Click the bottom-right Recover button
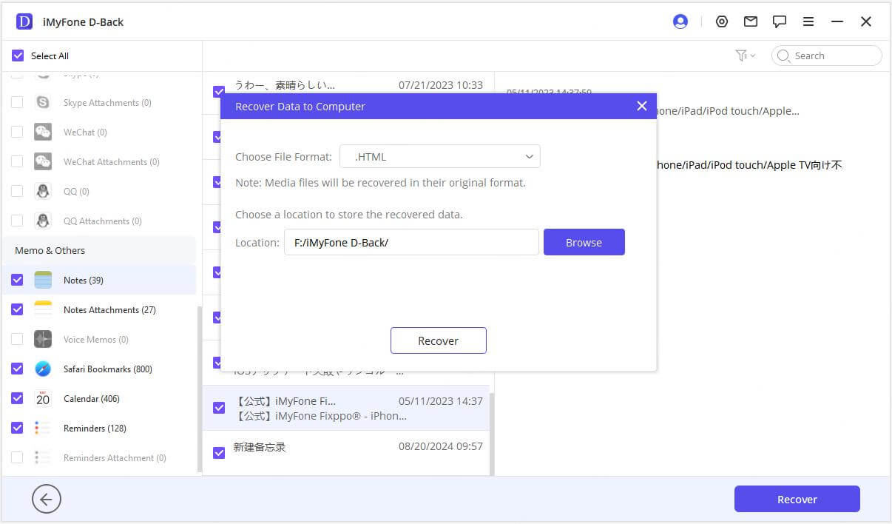 pyautogui.click(x=797, y=499)
